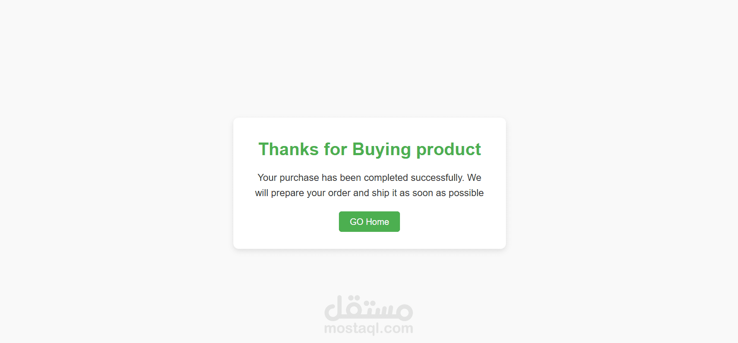Click the word "Your" starting the message

(x=267, y=177)
